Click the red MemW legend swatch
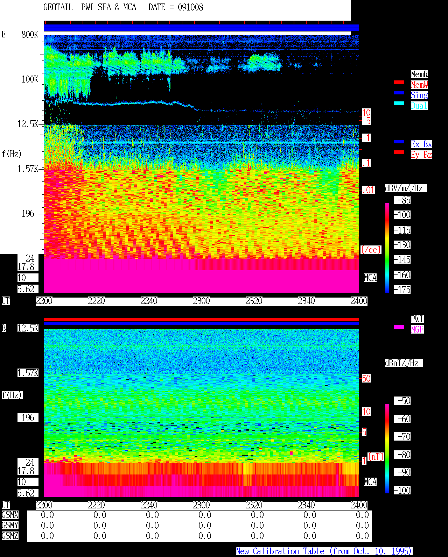 tap(399, 82)
